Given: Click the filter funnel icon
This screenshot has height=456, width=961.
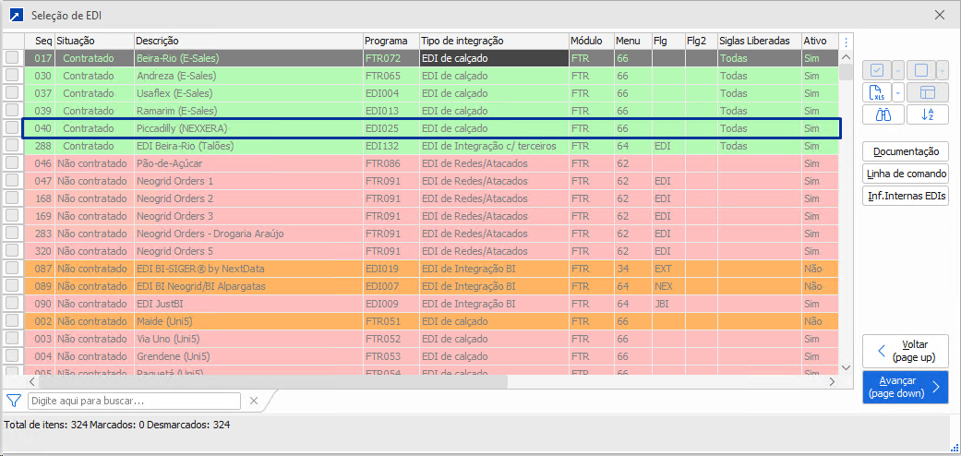Looking at the screenshot, I should pyautogui.click(x=14, y=401).
